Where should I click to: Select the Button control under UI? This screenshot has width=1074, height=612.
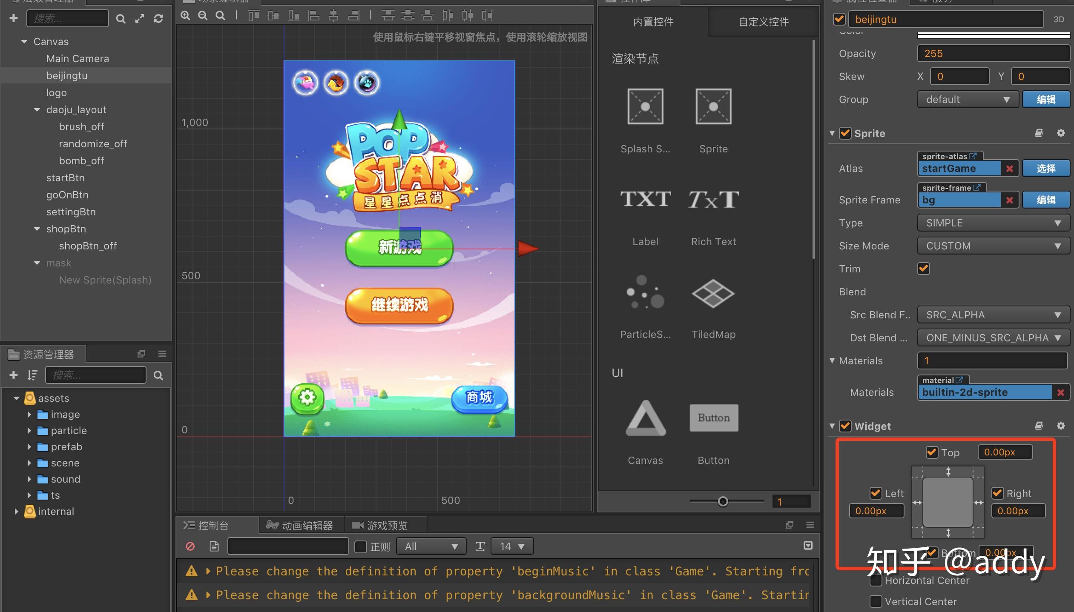point(713,418)
